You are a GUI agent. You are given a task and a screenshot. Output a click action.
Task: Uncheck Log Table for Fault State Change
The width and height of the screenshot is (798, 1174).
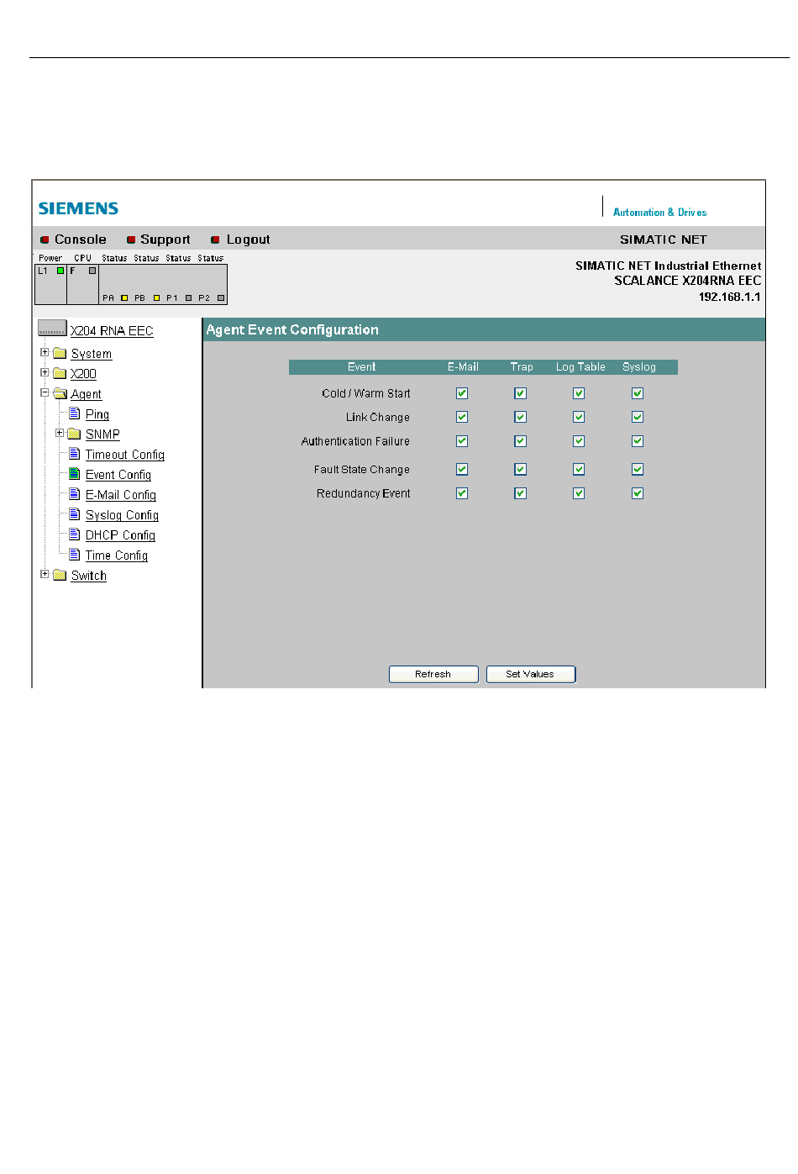[x=579, y=470]
